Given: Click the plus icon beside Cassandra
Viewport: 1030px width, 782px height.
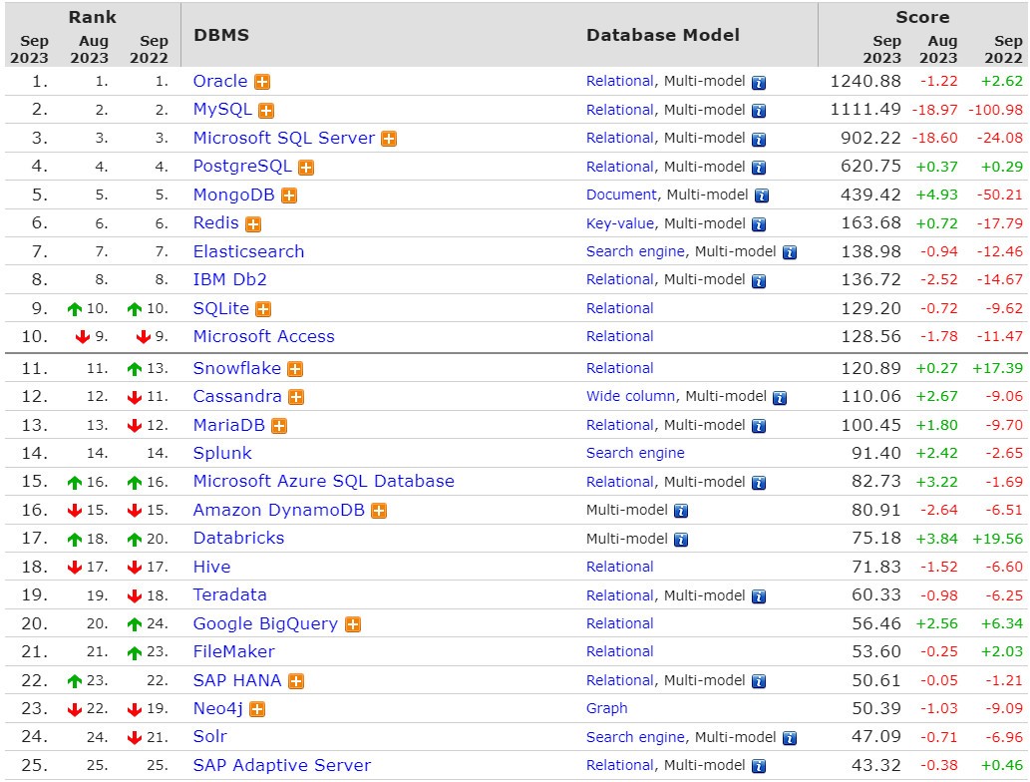Looking at the screenshot, I should 296,397.
